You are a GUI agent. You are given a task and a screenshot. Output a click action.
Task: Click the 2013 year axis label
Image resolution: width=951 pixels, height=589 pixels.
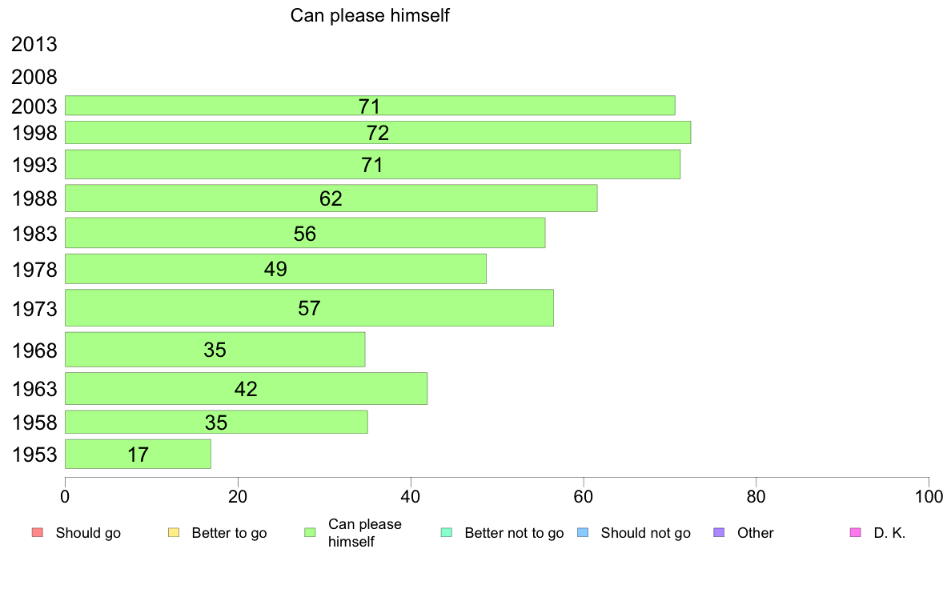click(x=34, y=44)
